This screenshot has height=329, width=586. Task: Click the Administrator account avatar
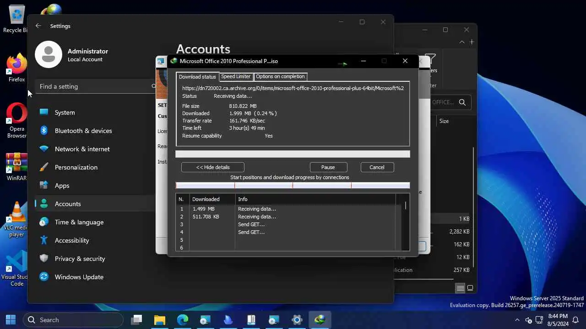click(x=49, y=54)
